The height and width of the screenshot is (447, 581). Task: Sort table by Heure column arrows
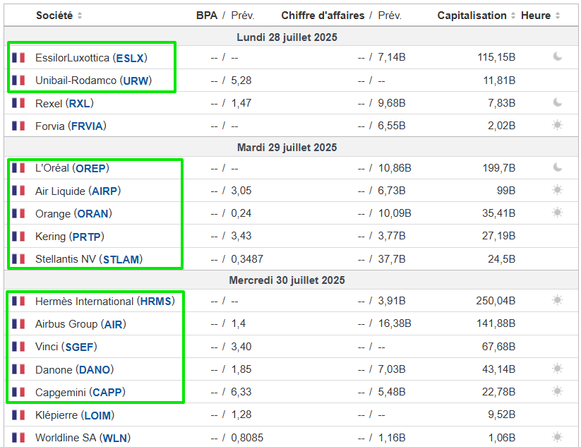click(558, 16)
